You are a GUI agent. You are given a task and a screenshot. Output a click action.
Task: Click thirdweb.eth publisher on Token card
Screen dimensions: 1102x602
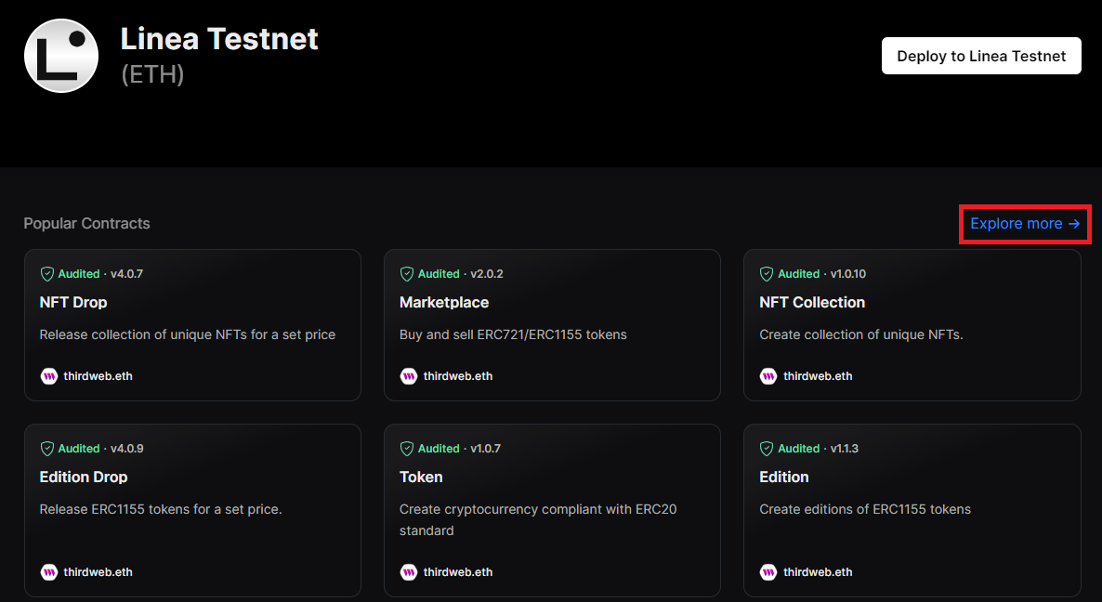point(457,571)
